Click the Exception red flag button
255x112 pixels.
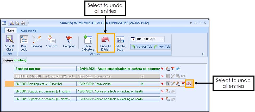point(69,42)
